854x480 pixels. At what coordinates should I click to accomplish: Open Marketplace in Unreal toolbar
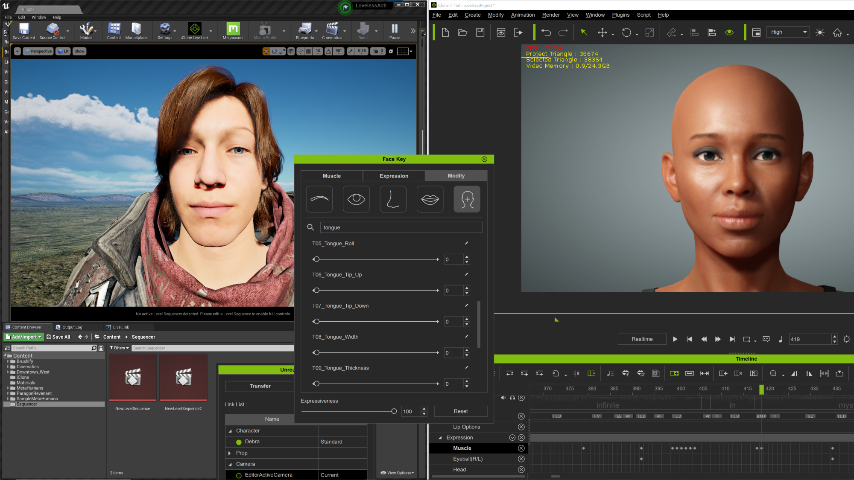(x=136, y=31)
